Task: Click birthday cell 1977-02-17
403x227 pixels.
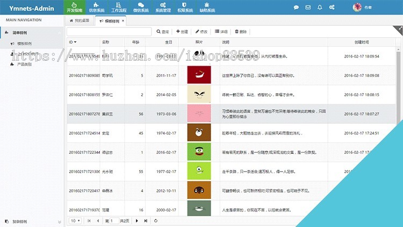Action: pos(166,172)
